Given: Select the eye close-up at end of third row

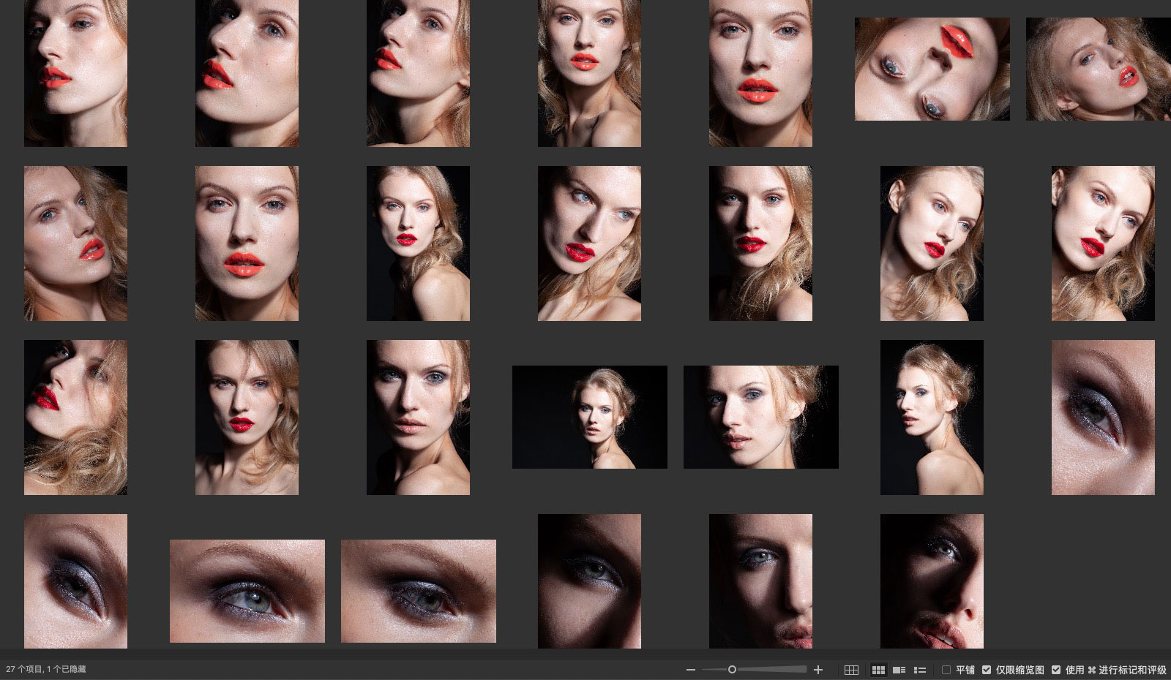Looking at the screenshot, I should (x=1103, y=417).
